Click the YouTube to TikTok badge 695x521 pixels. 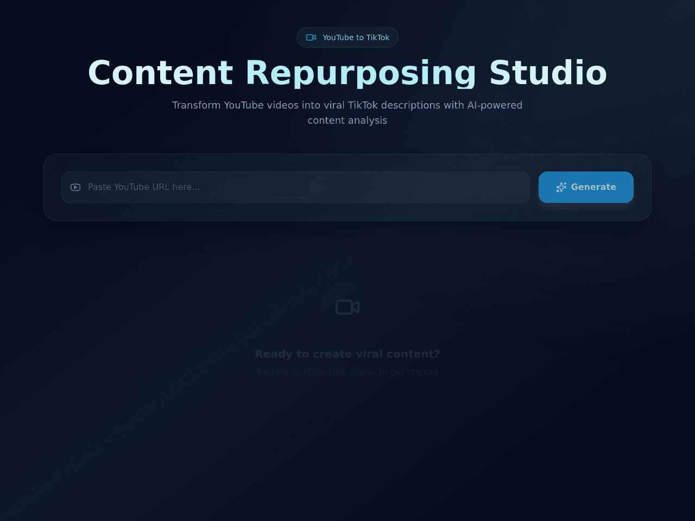pos(347,37)
